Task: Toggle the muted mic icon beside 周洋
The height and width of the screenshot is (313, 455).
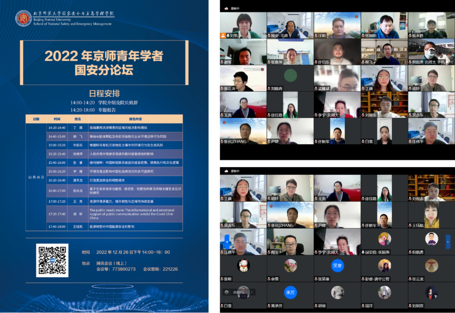Action: click(363, 306)
